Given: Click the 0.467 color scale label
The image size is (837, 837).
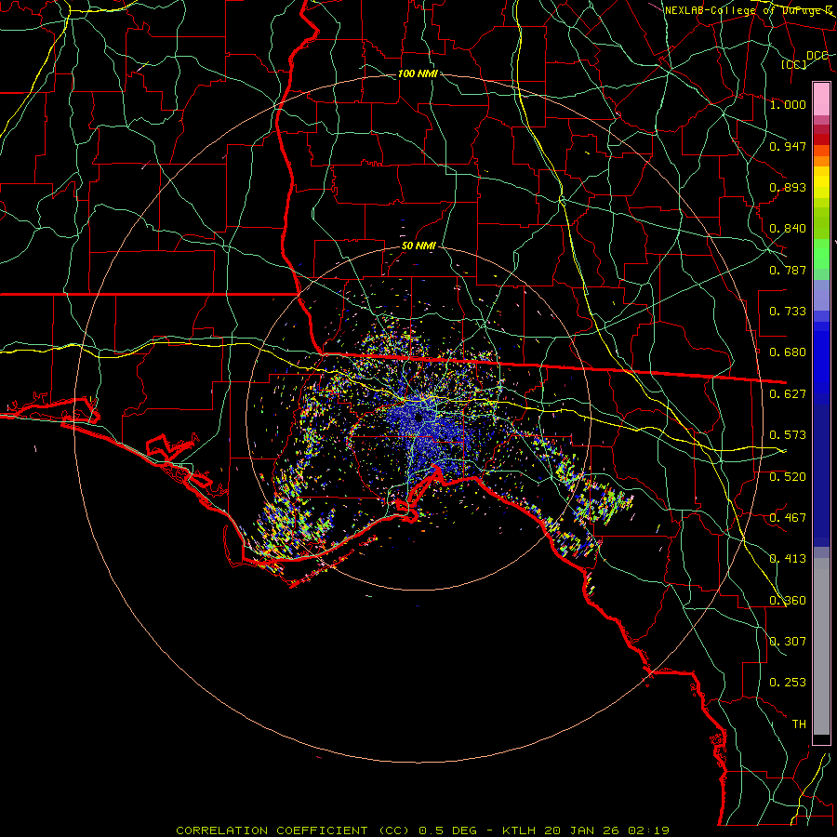Looking at the screenshot, I should coord(788,518).
